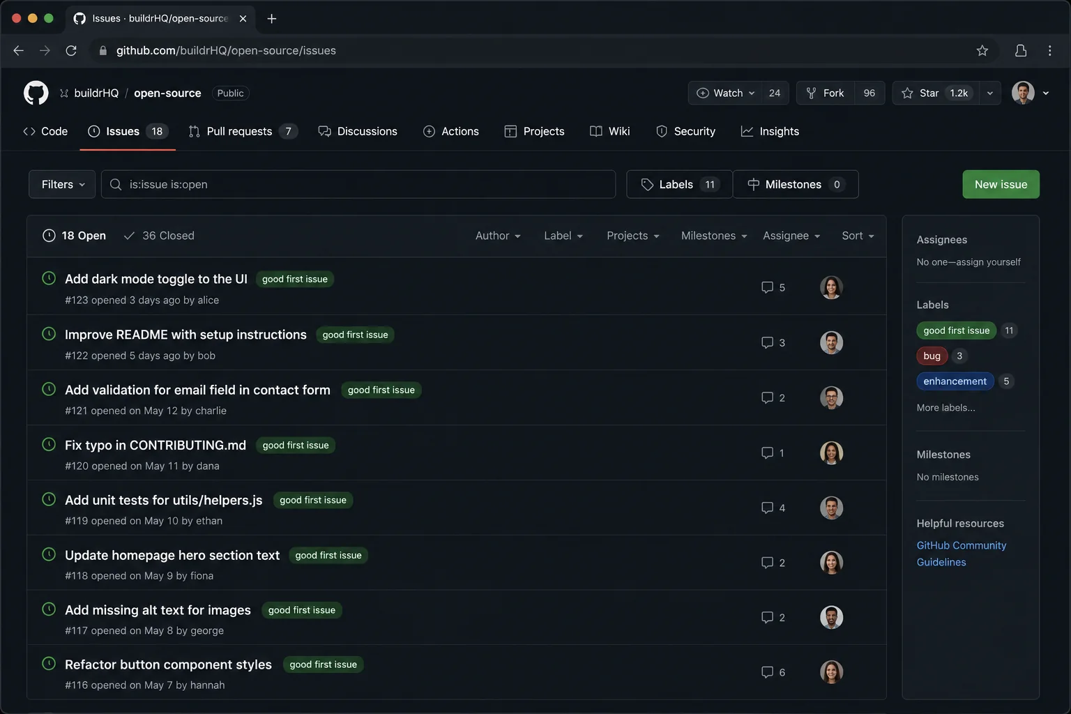Click the green good first issue sidebar label
This screenshot has height=714, width=1071.
click(956, 331)
